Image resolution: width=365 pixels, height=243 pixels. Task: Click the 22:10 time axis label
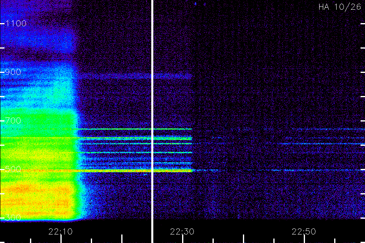60,232
